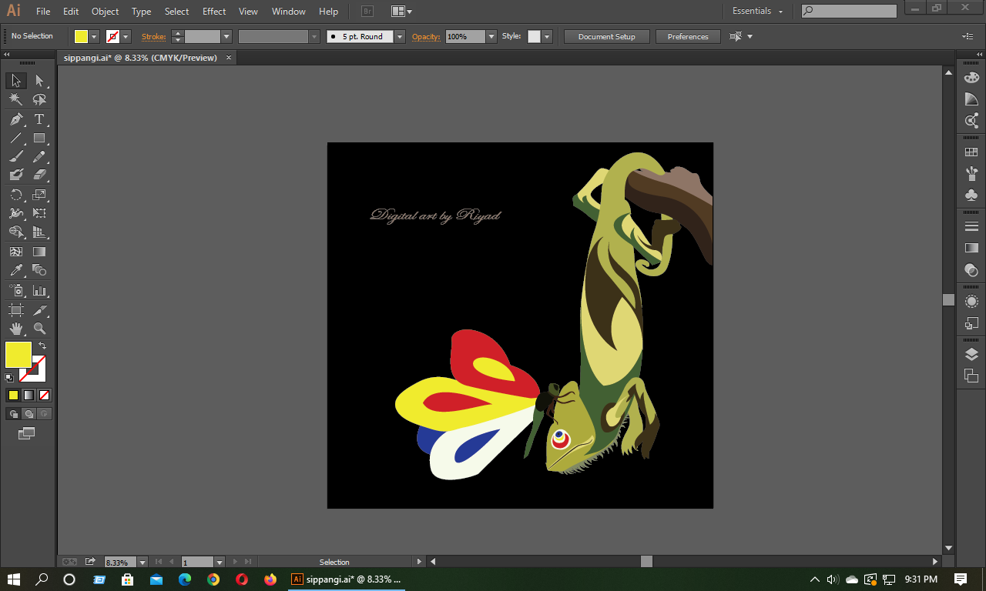Open the Color panel palette icon
Image resolution: width=986 pixels, height=591 pixels.
pos(971,78)
